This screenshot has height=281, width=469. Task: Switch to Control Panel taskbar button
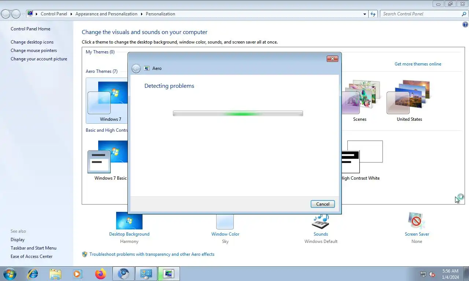[146, 274]
